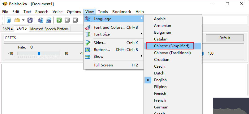Screen dimensions: 249x114
Task: Expand the Open file dropdown arrow
Action: pos(23,20)
